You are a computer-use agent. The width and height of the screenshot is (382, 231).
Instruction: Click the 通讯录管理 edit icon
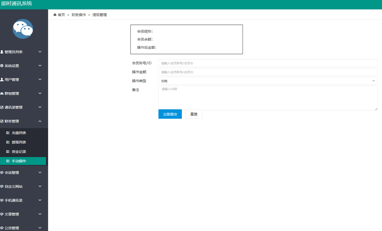tap(2, 107)
